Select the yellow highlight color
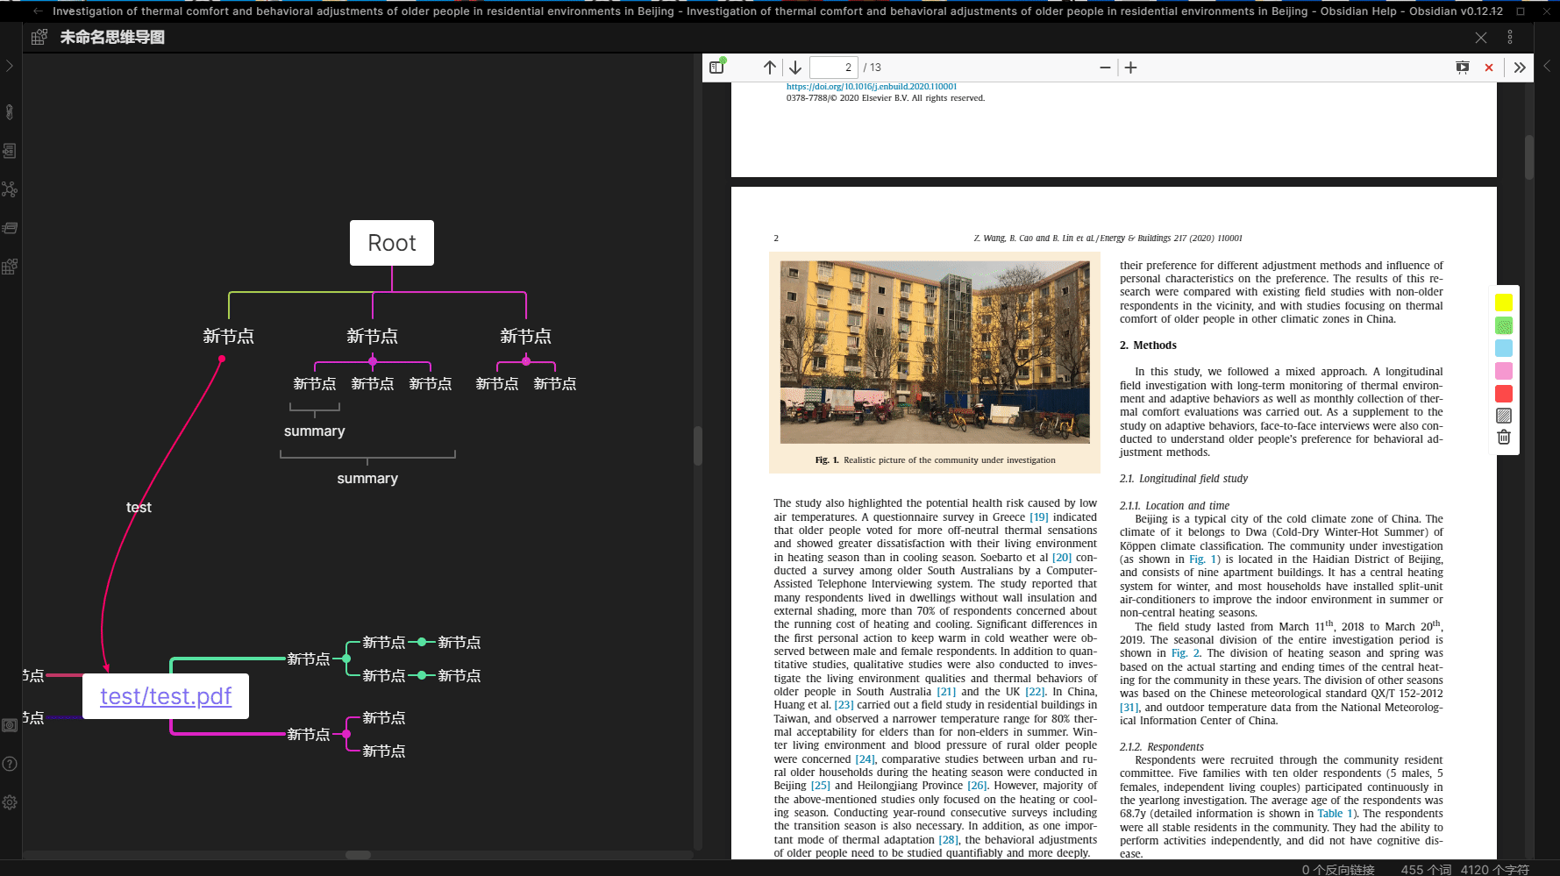 click(1504, 303)
